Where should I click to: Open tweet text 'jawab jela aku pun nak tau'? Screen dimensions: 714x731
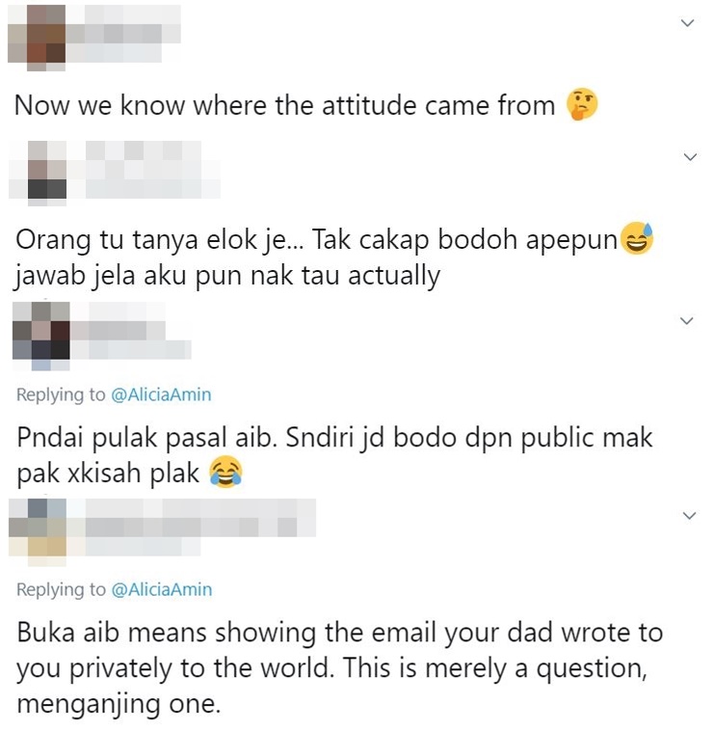[226, 276]
